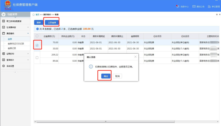Click the horizontal scrollbar thumb

click(106, 122)
